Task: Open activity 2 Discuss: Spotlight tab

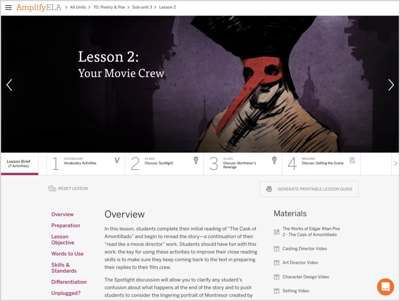Action: click(164, 164)
